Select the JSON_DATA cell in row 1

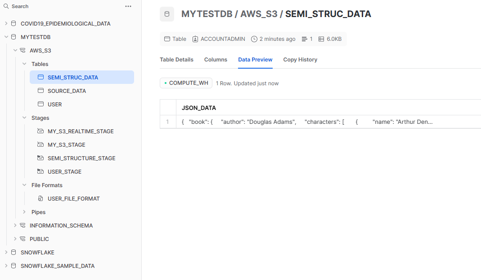(x=307, y=122)
